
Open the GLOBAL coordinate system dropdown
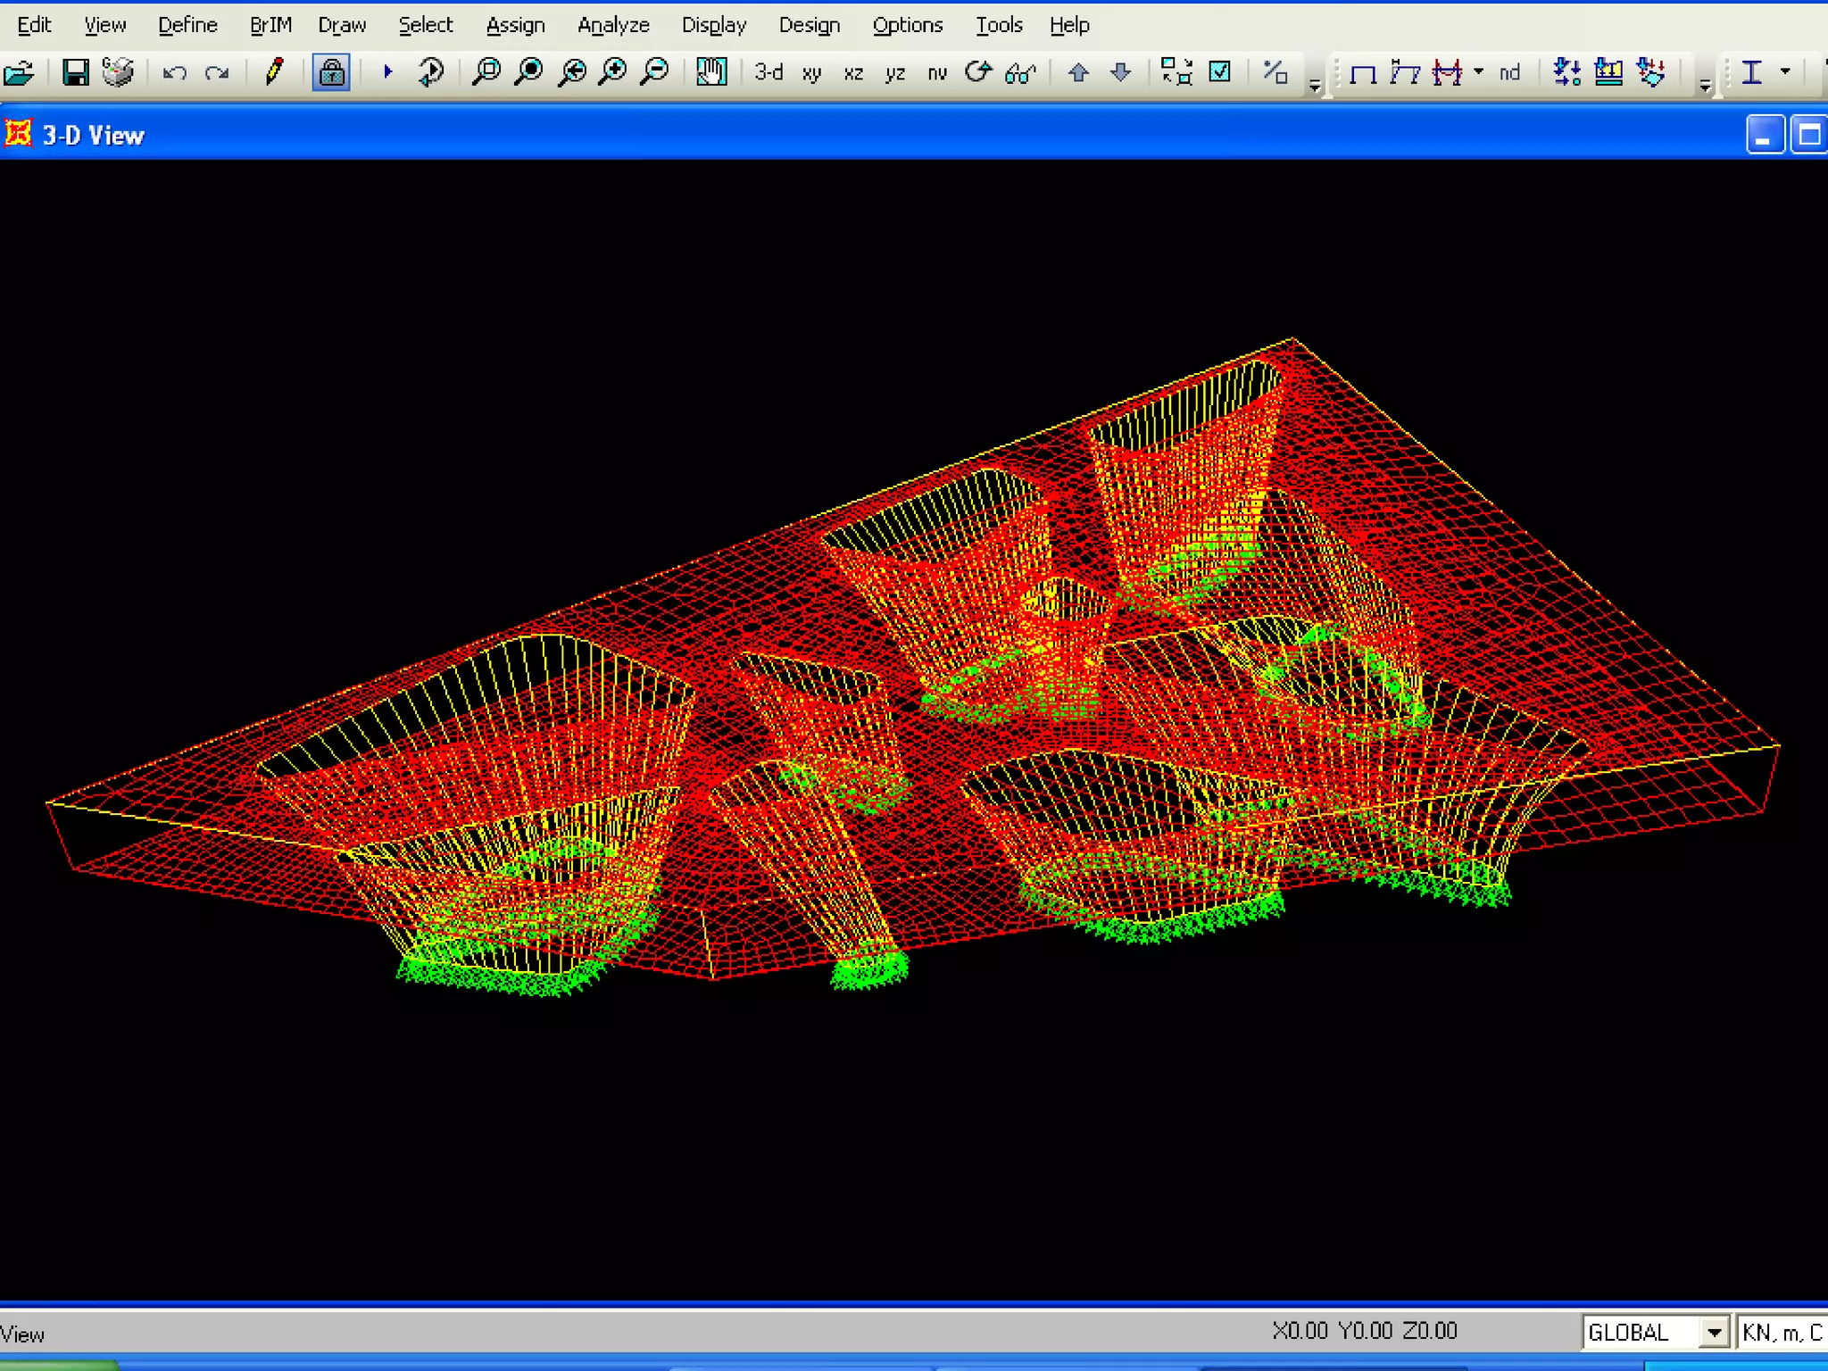1713,1333
